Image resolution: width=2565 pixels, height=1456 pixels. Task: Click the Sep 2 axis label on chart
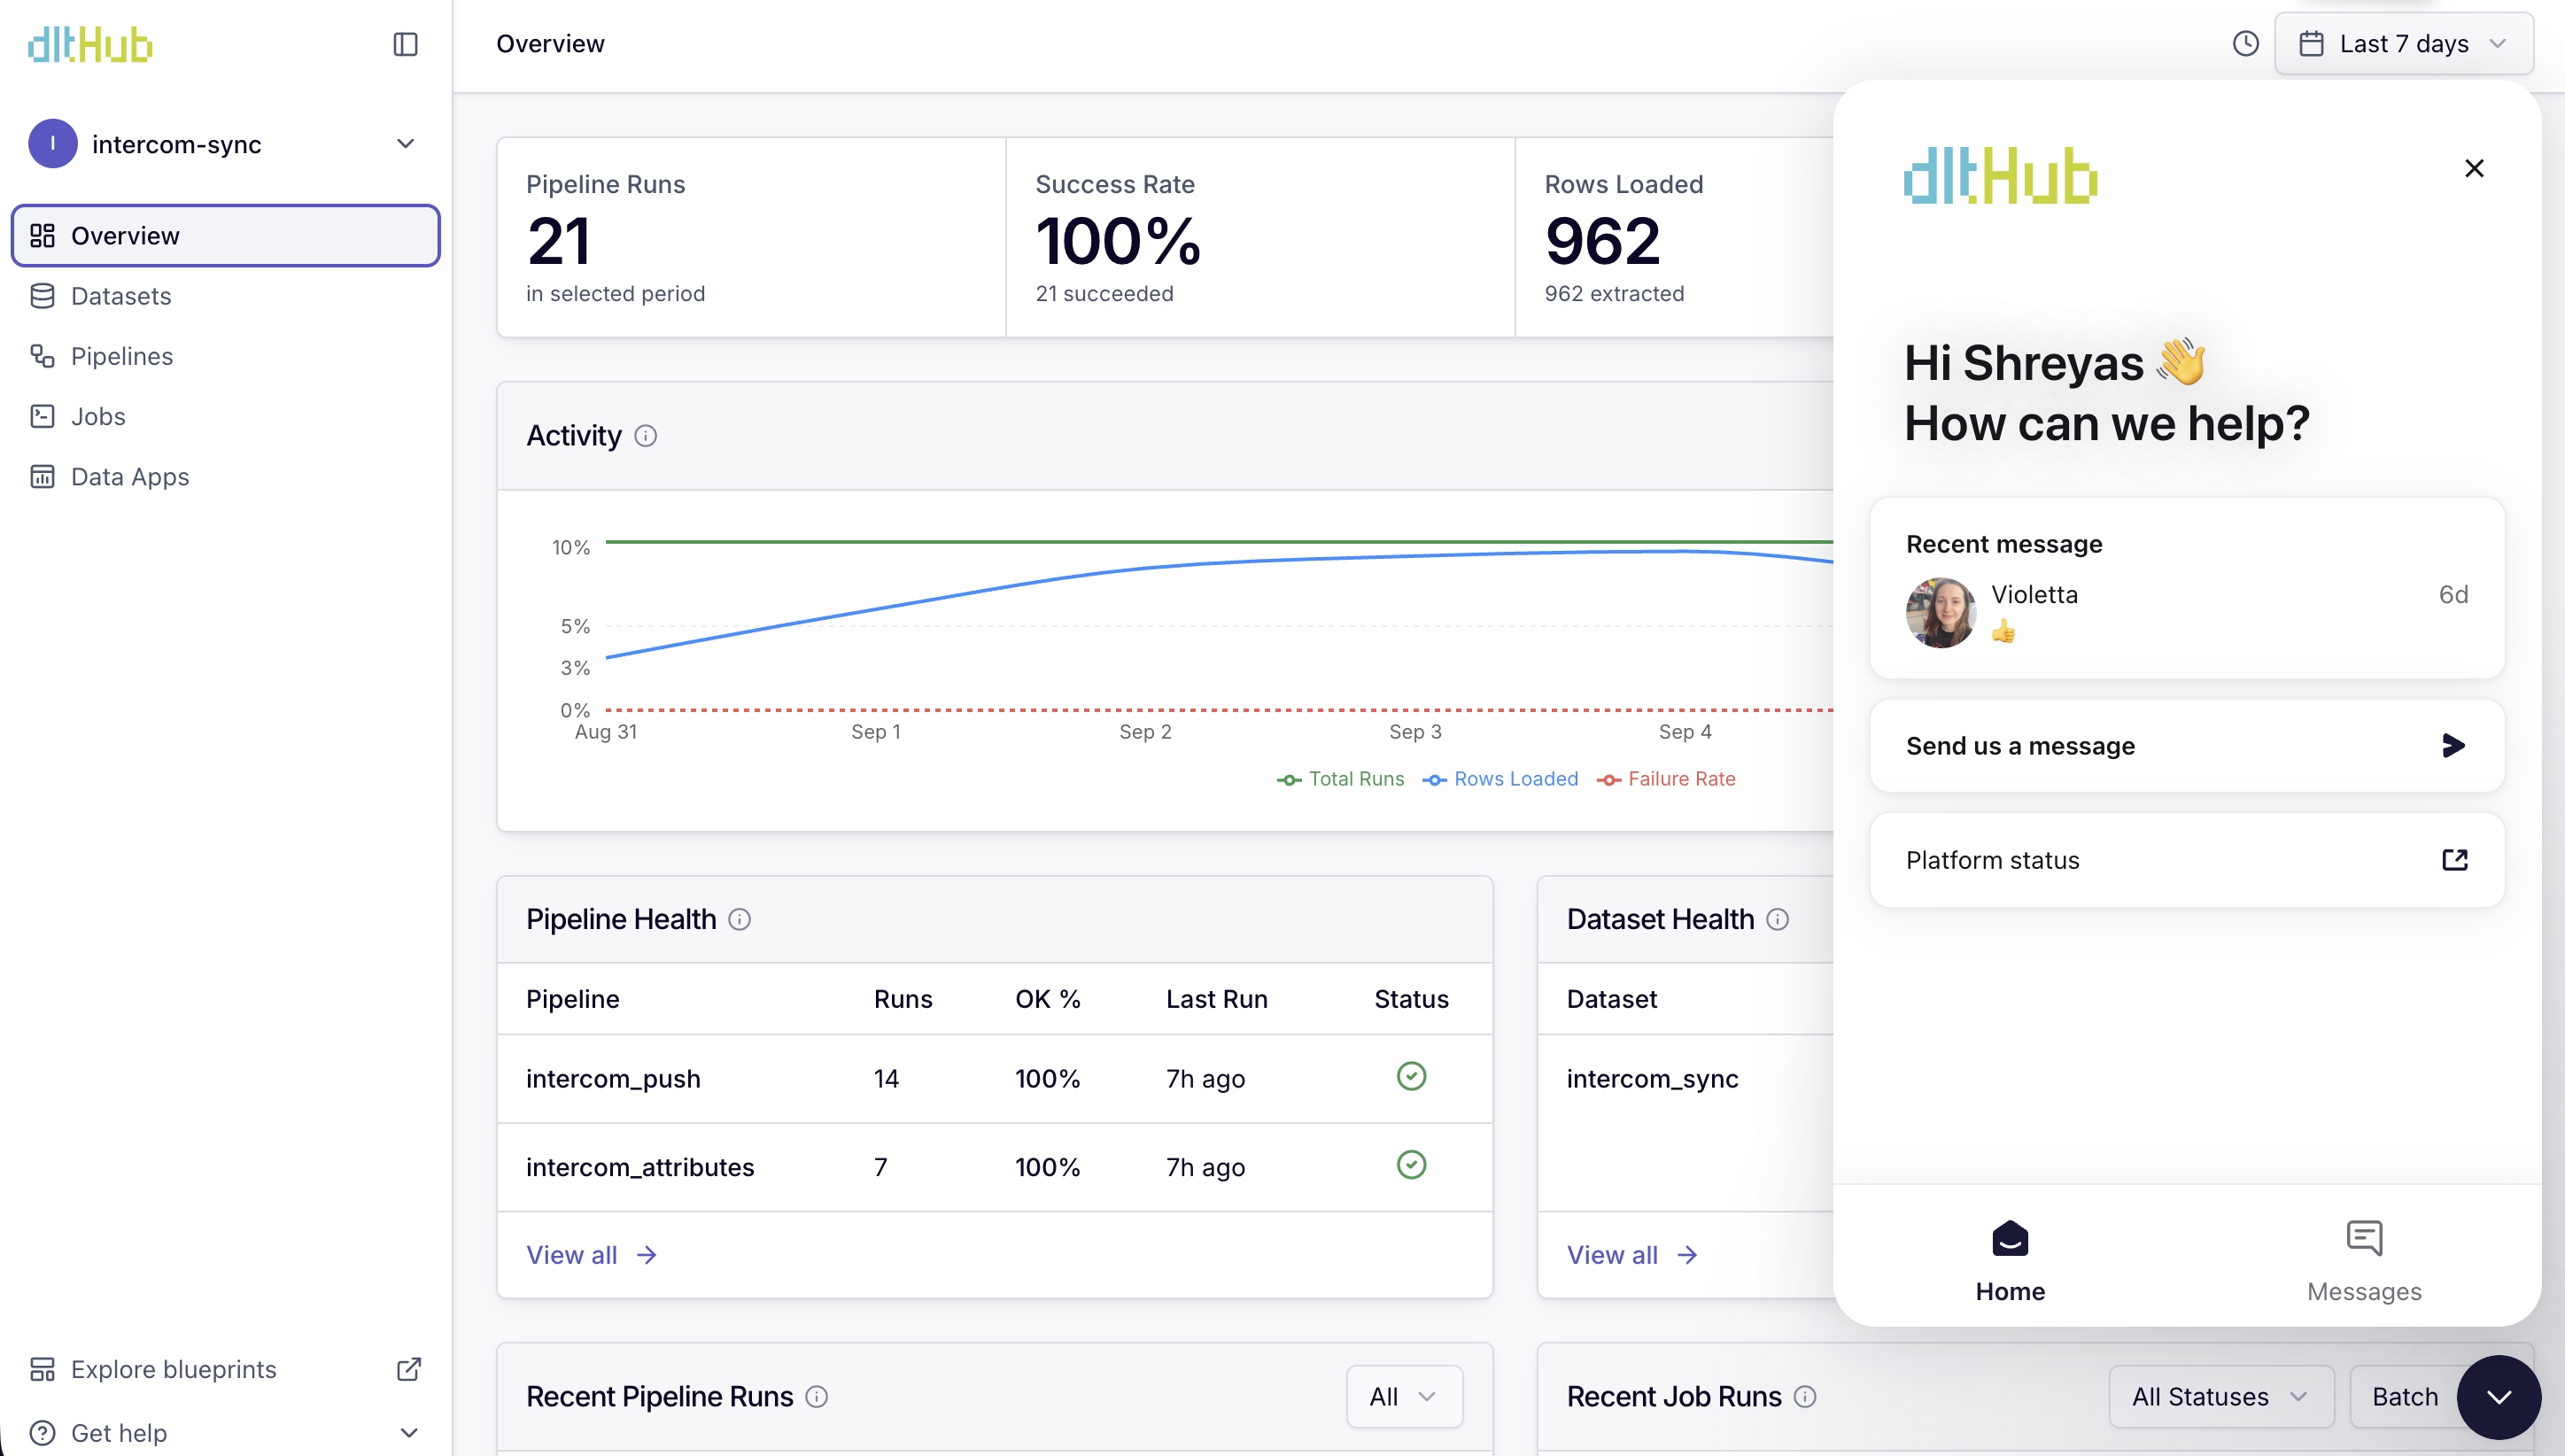point(1145,732)
